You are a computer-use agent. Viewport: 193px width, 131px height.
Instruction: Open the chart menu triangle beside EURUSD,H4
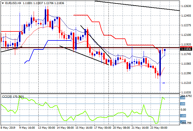tap(3, 3)
